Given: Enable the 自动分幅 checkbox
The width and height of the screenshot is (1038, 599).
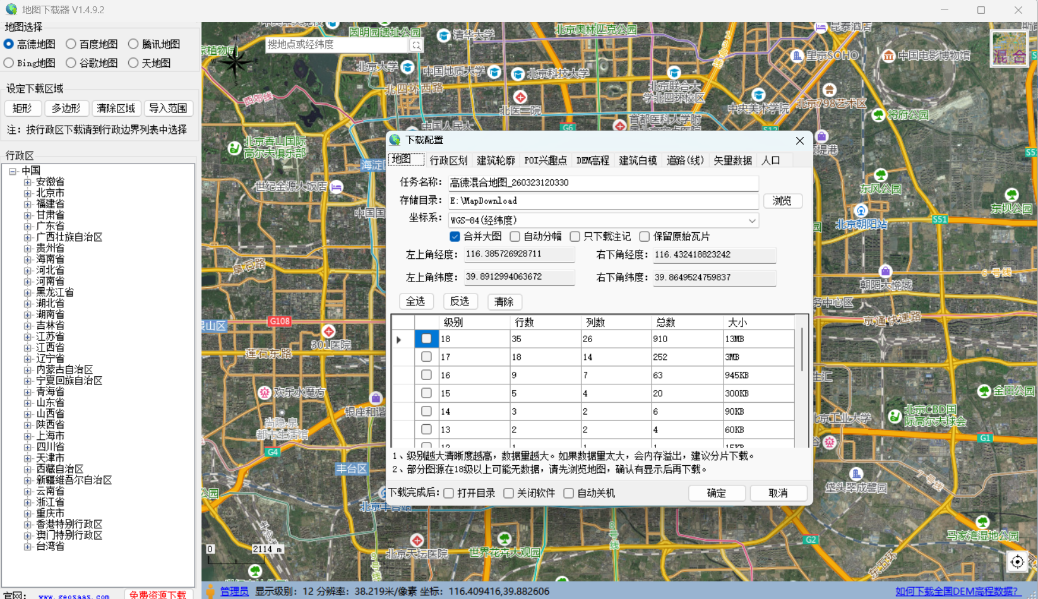Looking at the screenshot, I should [515, 236].
